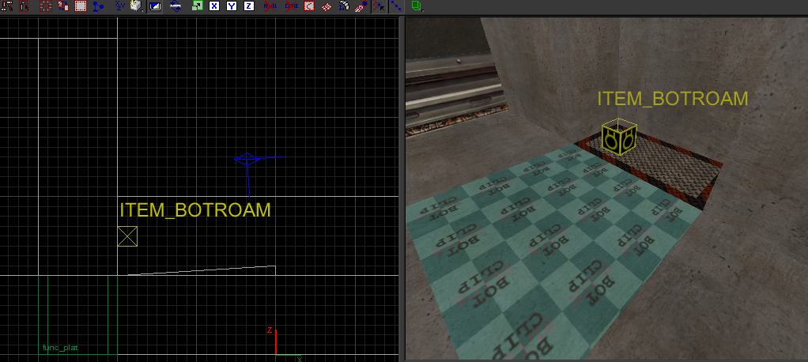Click the blue up-down arrows flip icon
This screenshot has height=362, width=808.
pyautogui.click(x=176, y=6)
